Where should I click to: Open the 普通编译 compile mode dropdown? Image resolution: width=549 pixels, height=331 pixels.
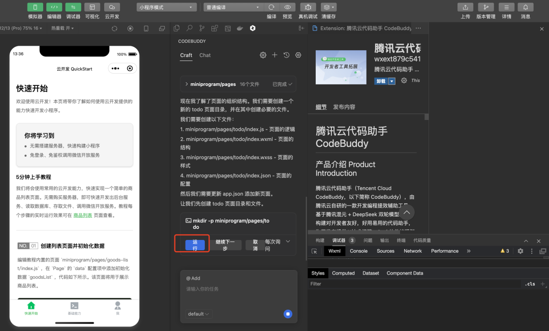point(233,7)
